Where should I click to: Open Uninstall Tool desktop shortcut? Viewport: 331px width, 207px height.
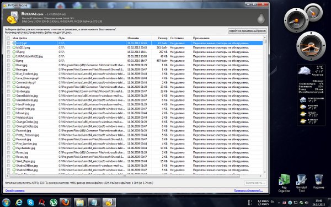[x=301, y=183]
